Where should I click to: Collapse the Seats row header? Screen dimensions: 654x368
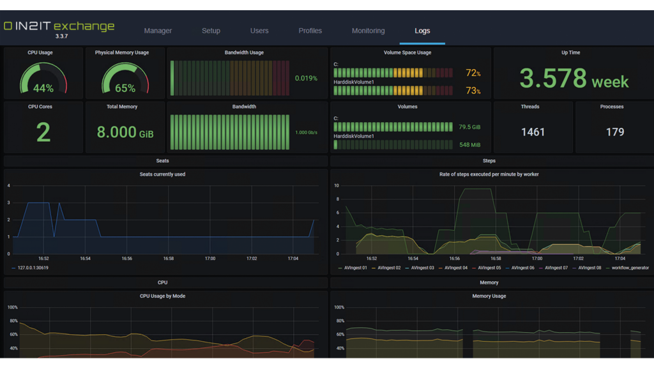click(162, 161)
